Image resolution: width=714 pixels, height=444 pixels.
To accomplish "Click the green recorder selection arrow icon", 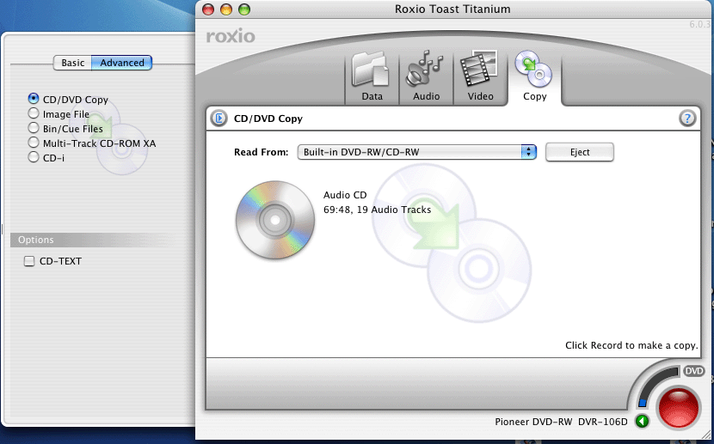I will pos(642,422).
